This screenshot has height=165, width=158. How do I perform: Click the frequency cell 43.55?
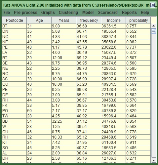pos(89,42)
